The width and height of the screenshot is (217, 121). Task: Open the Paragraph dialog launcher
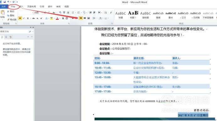click(x=112, y=24)
